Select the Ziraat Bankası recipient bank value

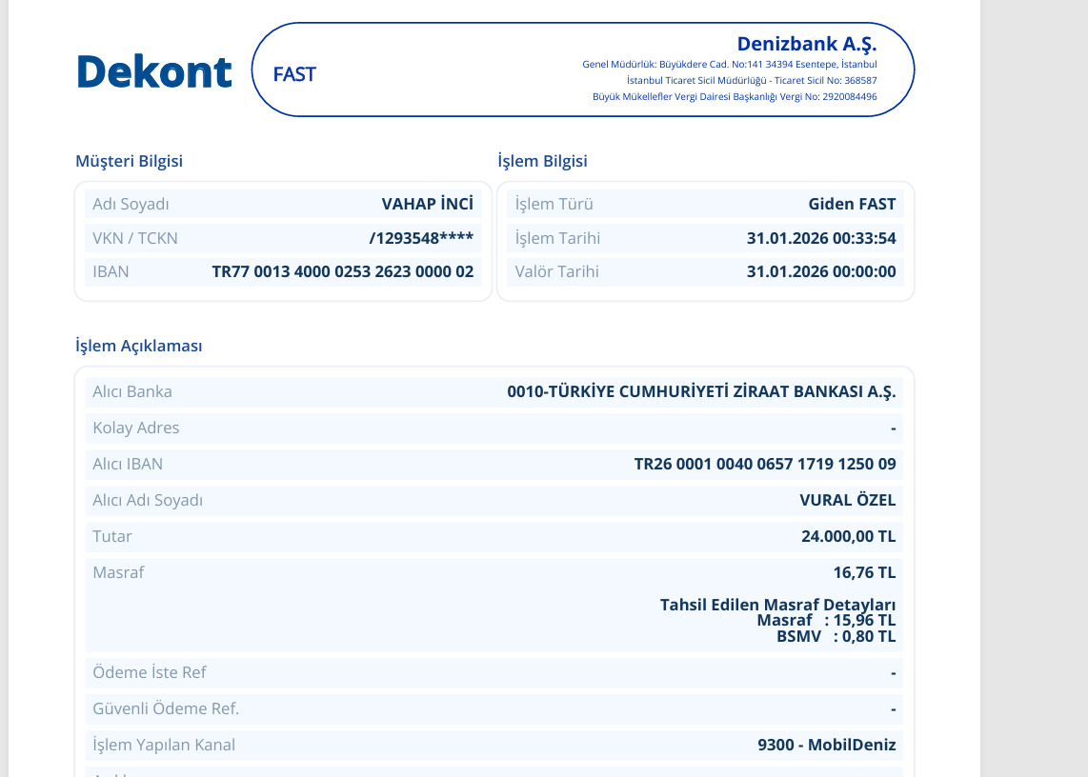point(701,391)
